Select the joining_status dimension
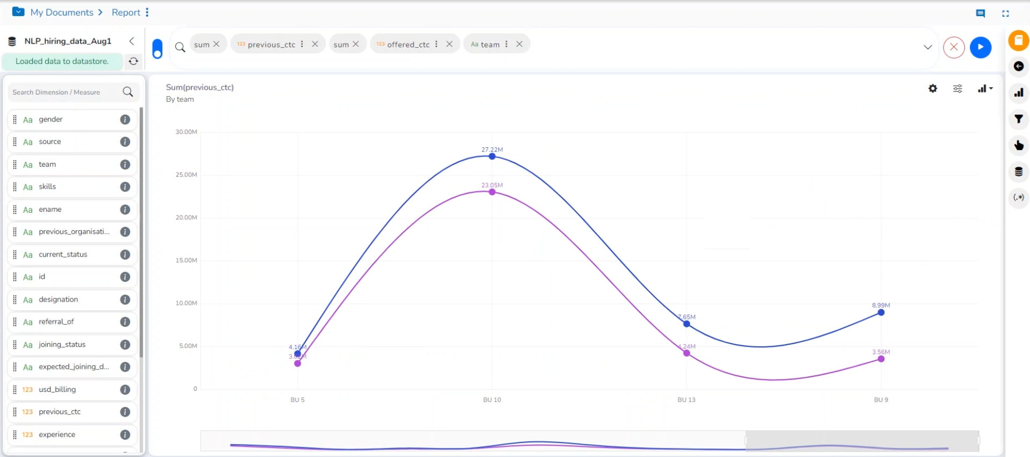The height and width of the screenshot is (457, 1030). [72, 345]
